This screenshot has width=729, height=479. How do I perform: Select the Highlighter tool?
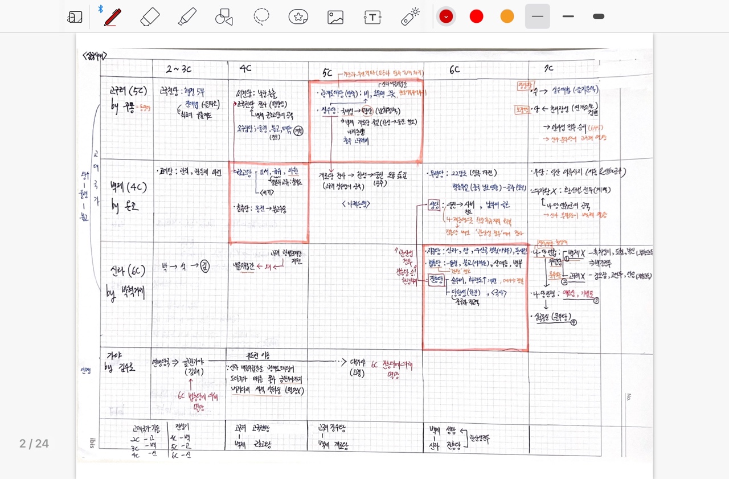187,17
